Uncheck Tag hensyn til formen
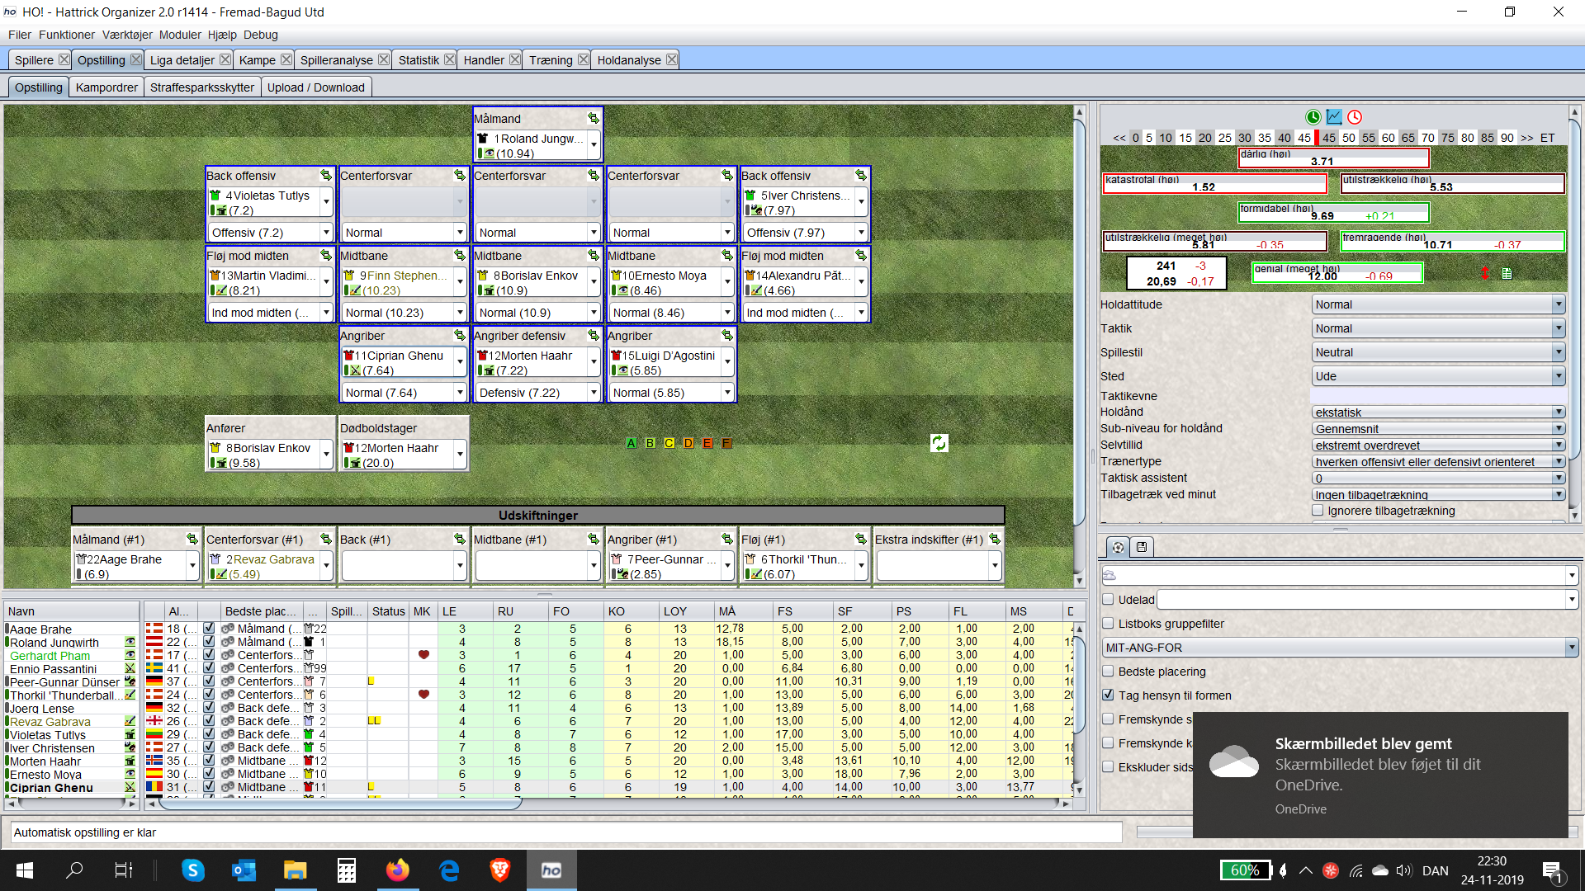Screen dimensions: 1585x891 (1109, 695)
